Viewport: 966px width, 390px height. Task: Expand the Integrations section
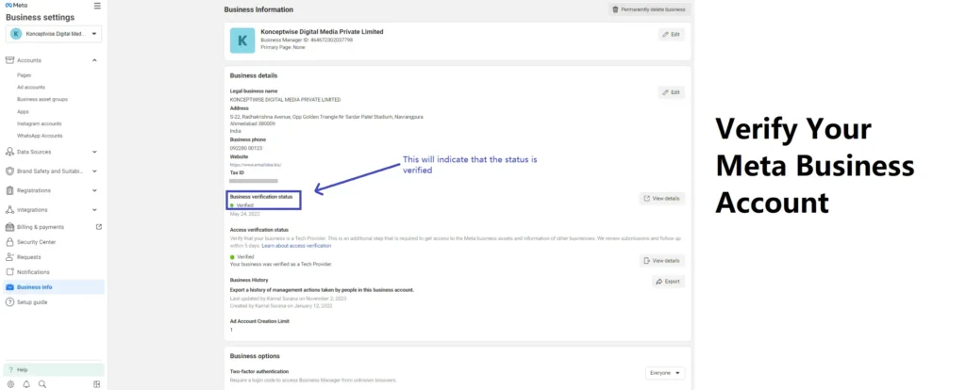[94, 210]
